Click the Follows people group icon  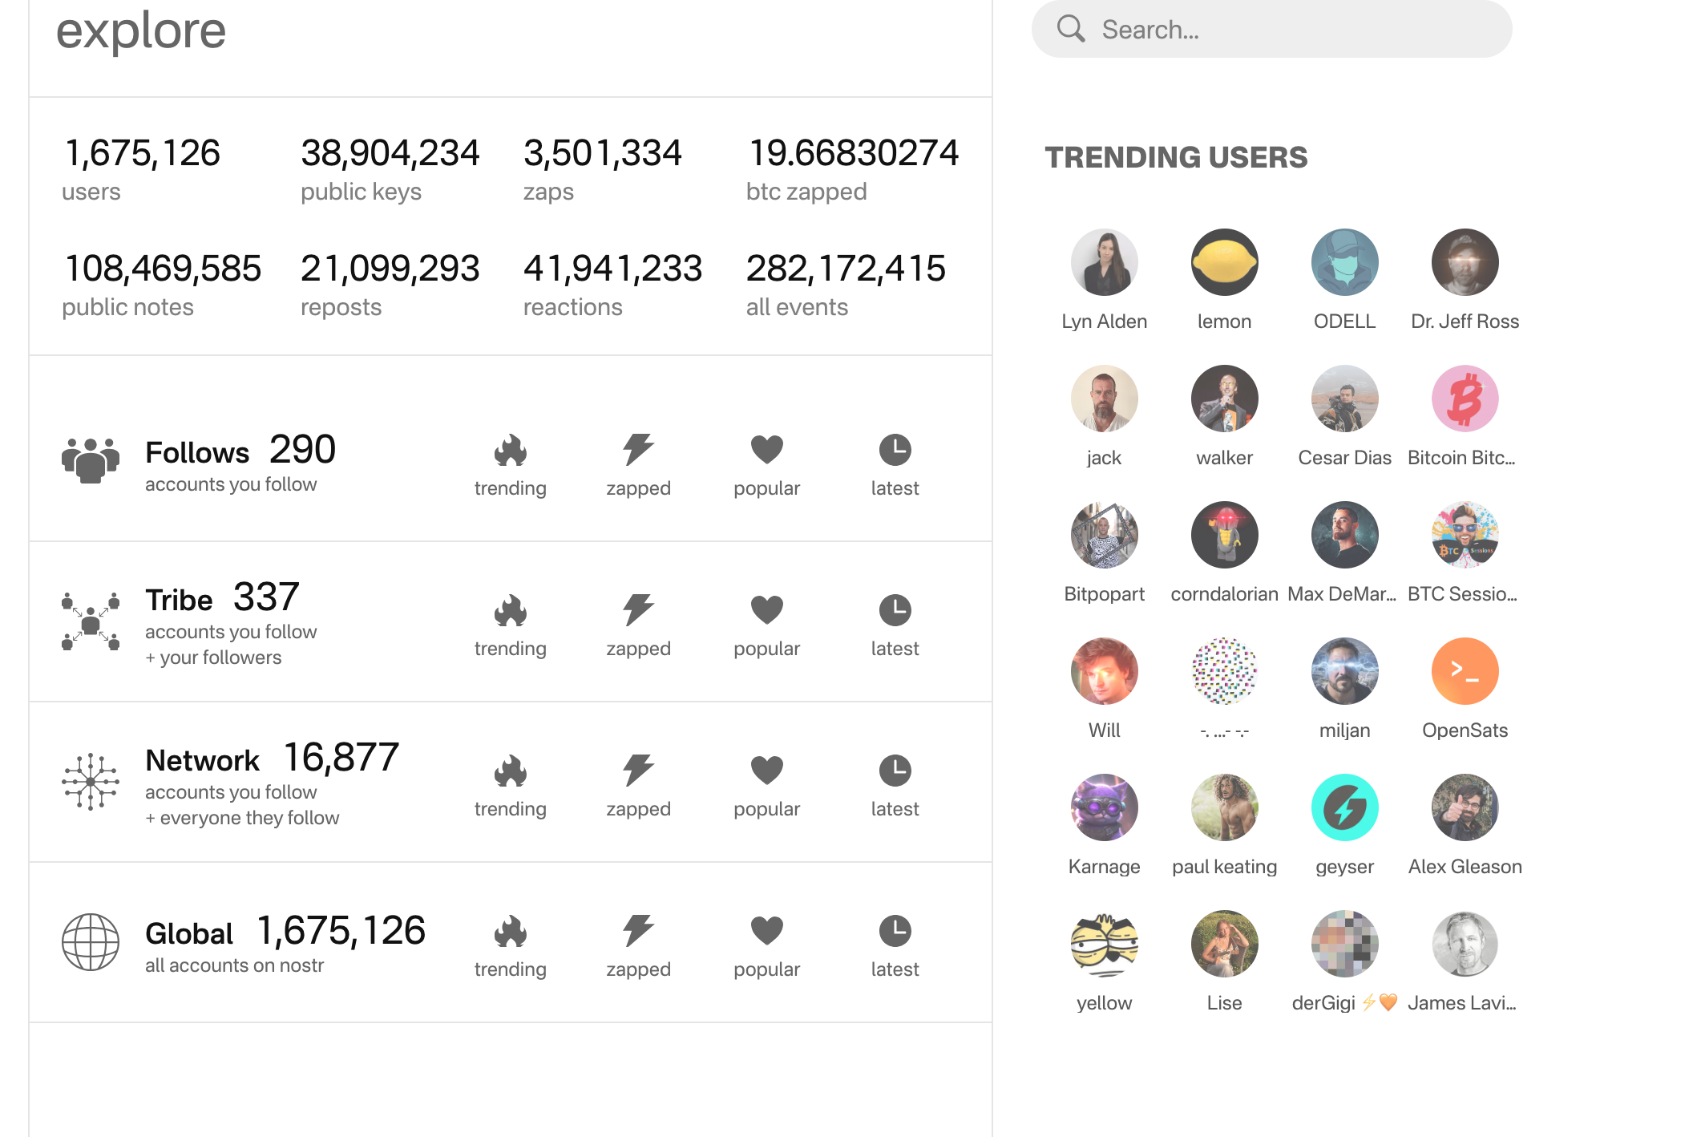click(x=91, y=460)
